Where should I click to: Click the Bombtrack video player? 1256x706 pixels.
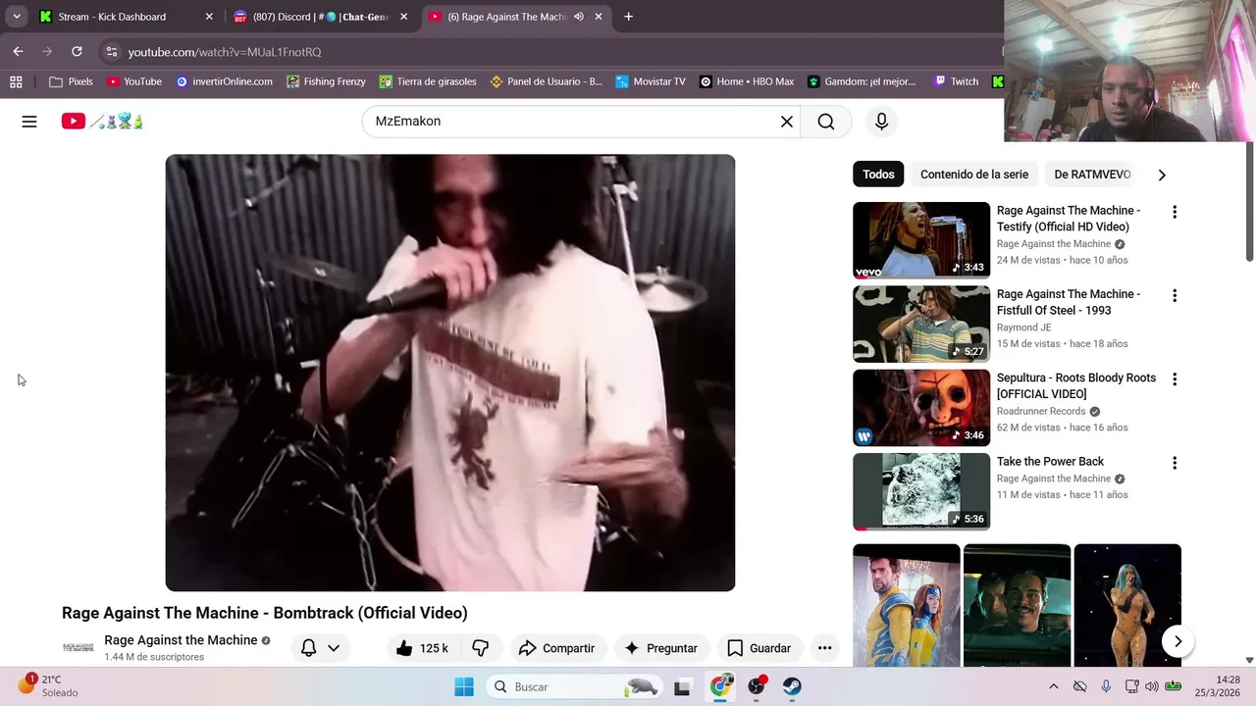pos(450,373)
